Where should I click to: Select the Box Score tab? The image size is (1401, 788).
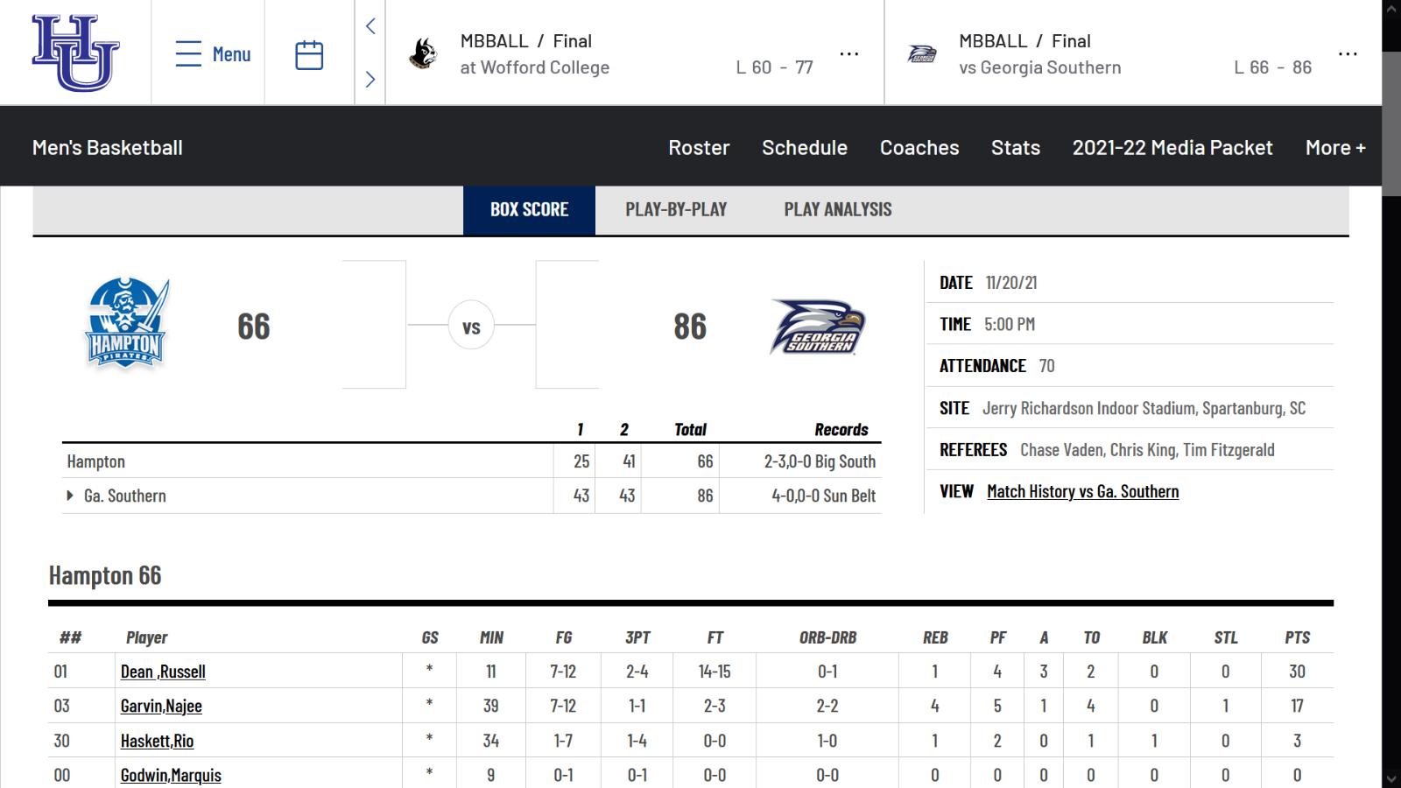(x=529, y=209)
